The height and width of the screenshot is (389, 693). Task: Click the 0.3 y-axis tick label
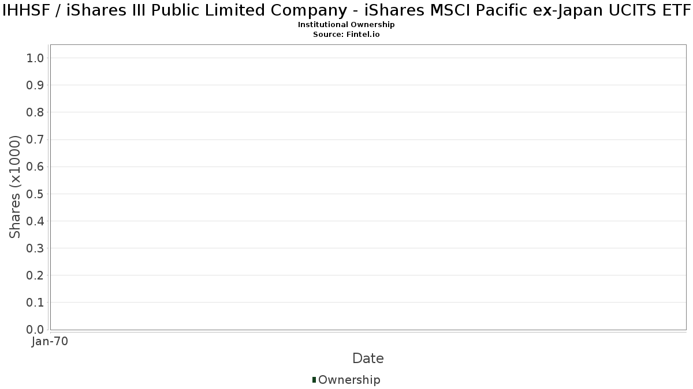coord(35,248)
